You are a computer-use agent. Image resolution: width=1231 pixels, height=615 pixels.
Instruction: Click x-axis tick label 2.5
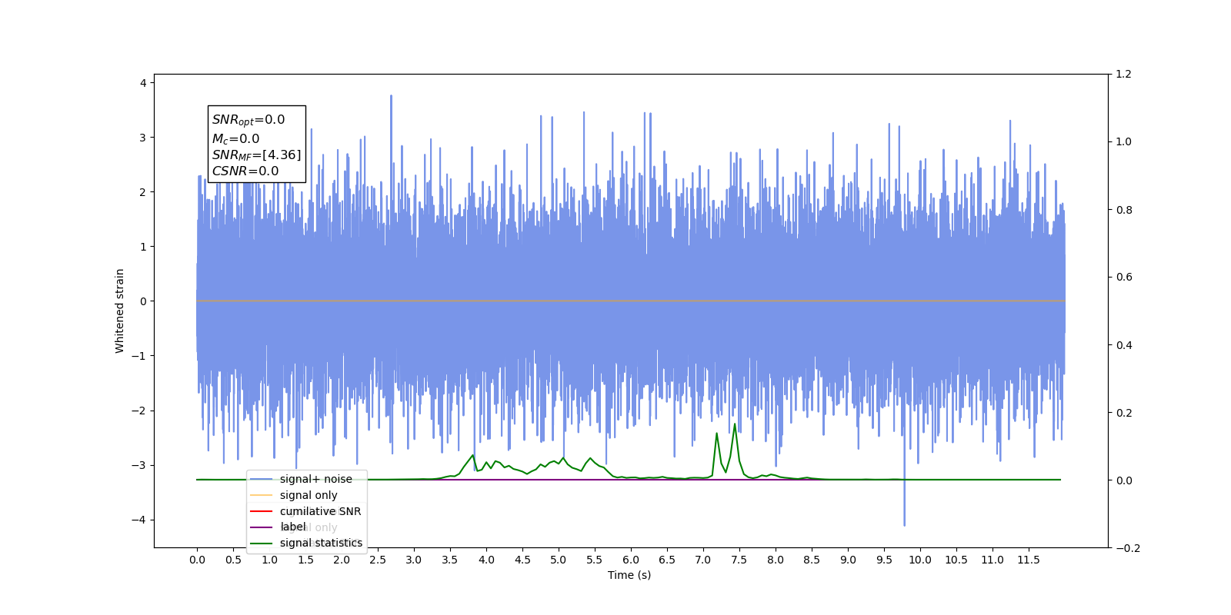[x=378, y=560]
